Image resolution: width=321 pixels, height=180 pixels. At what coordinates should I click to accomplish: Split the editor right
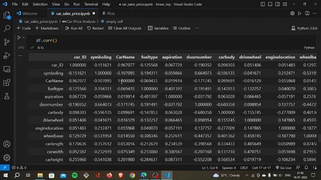click(x=307, y=13)
